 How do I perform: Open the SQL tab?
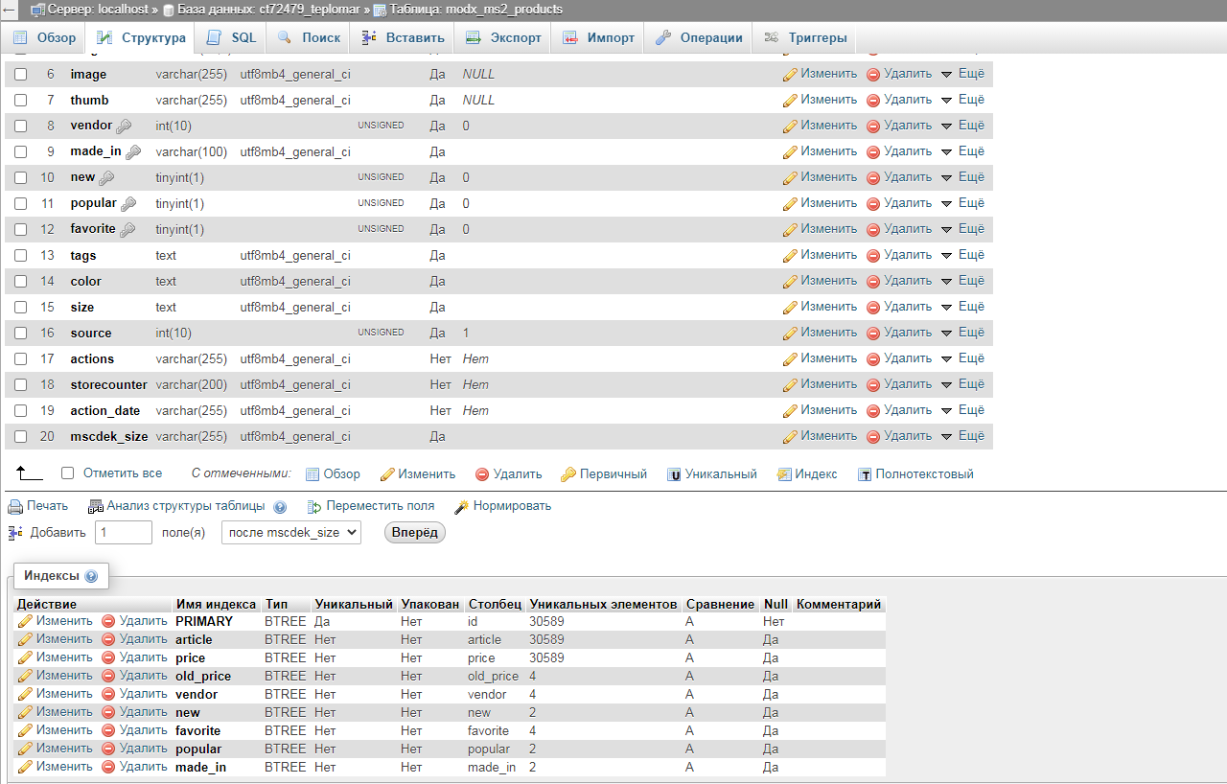tap(231, 38)
